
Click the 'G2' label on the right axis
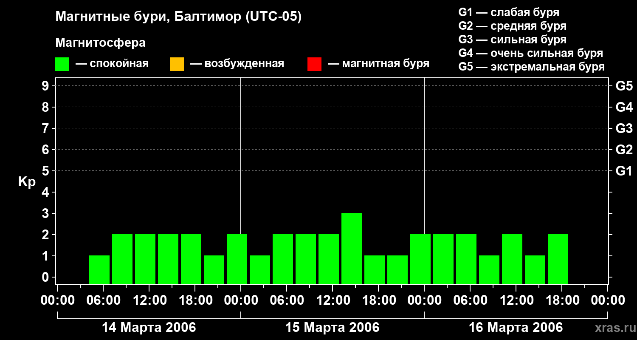[624, 150]
